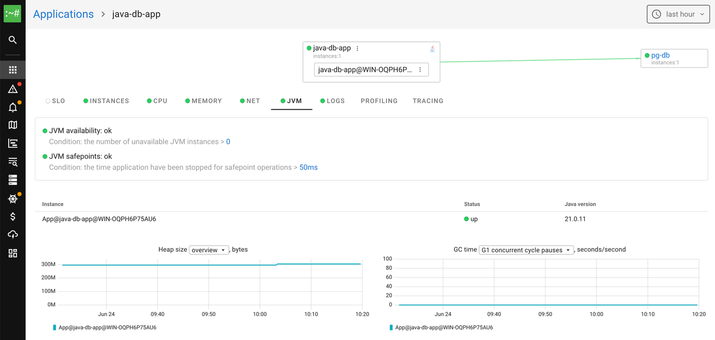The height and width of the screenshot is (340, 715).
Task: Switch to the PROFILING tab
Action: coord(379,101)
